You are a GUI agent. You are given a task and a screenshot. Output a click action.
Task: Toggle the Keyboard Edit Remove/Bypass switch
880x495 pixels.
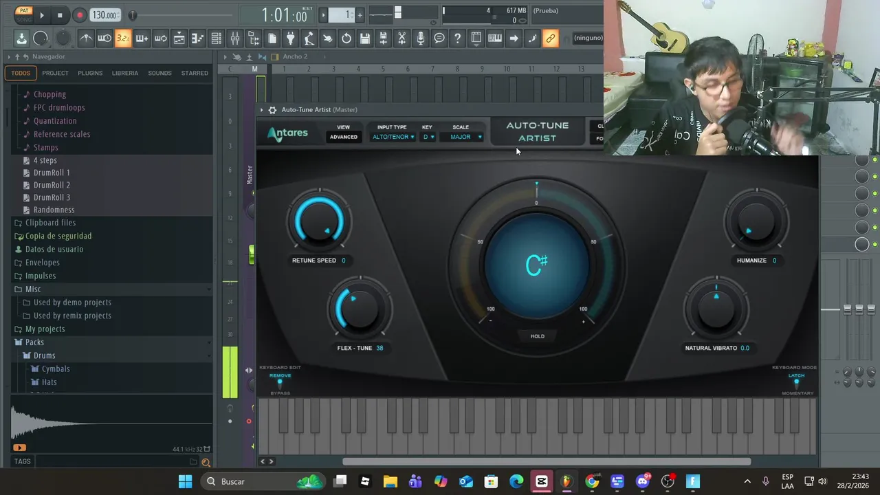pyautogui.click(x=279, y=384)
